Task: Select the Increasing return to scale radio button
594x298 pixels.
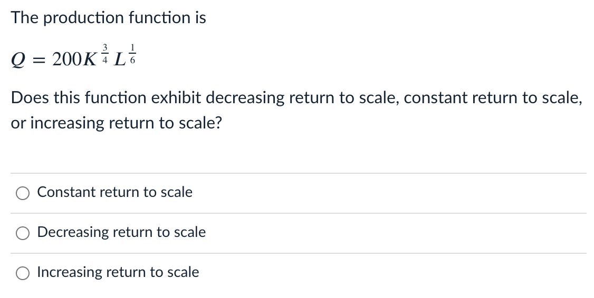Action: (23, 273)
